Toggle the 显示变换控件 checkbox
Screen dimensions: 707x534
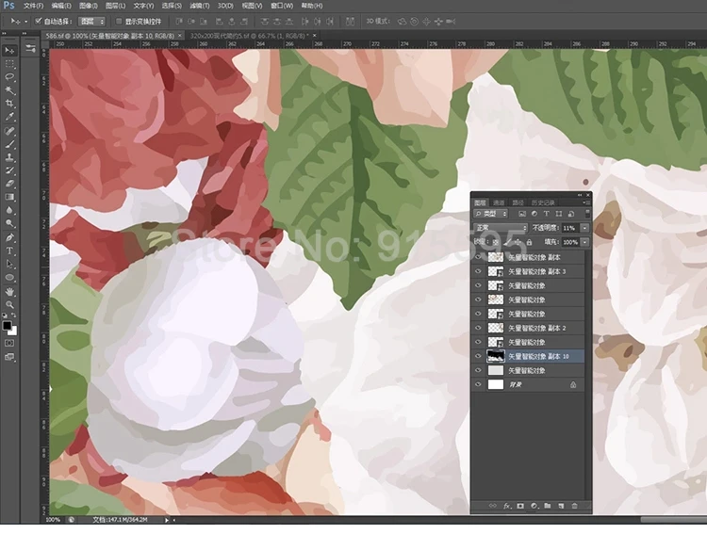[118, 21]
